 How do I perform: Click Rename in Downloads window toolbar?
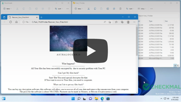coord(36,9)
